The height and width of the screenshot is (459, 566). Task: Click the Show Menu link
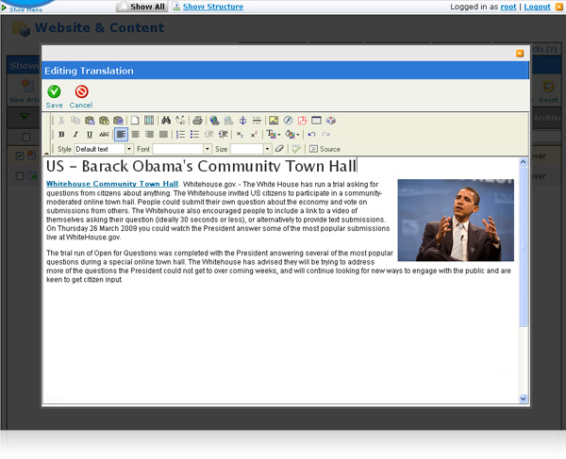pyautogui.click(x=25, y=9)
